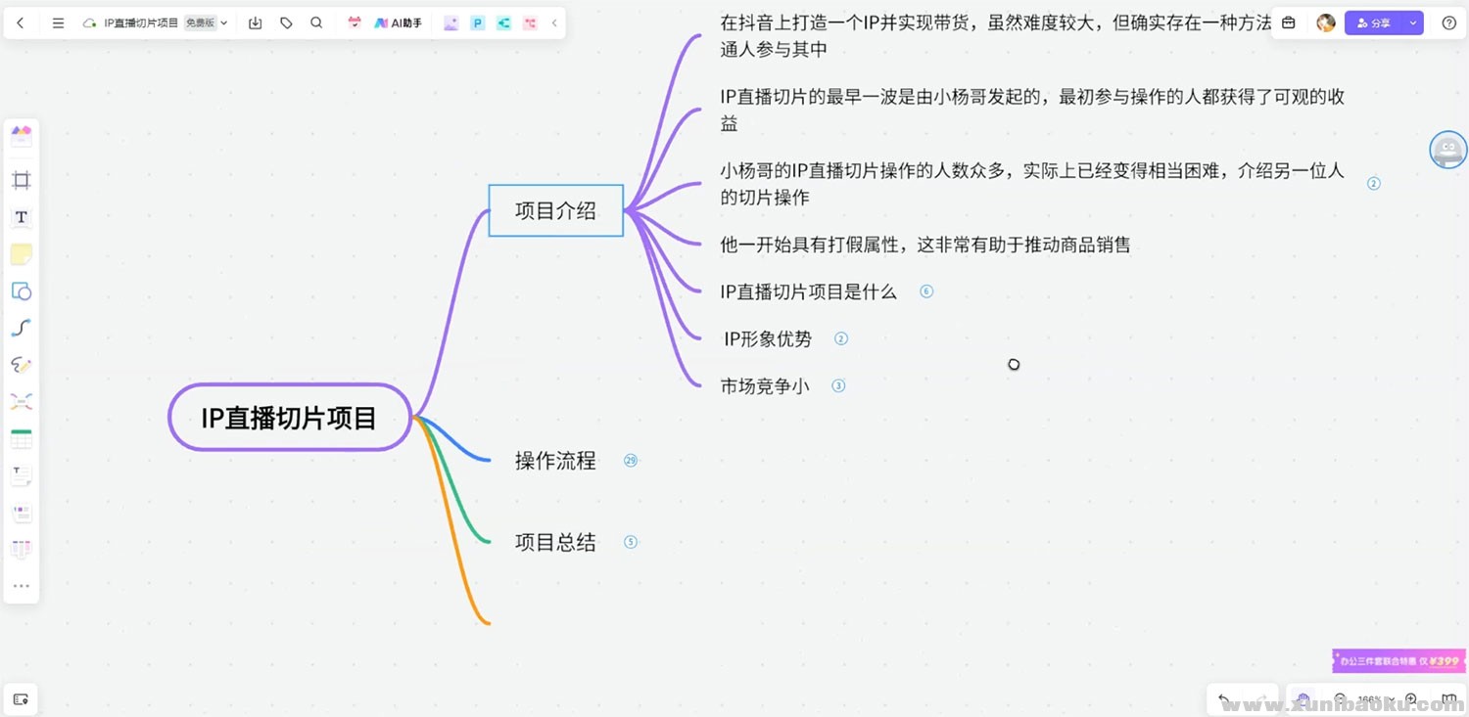The image size is (1469, 717).
Task: Insert a table from left sidebar
Action: (x=21, y=439)
